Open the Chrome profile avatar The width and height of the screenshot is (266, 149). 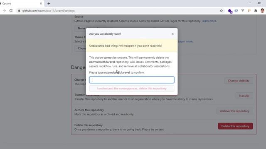[262, 11]
